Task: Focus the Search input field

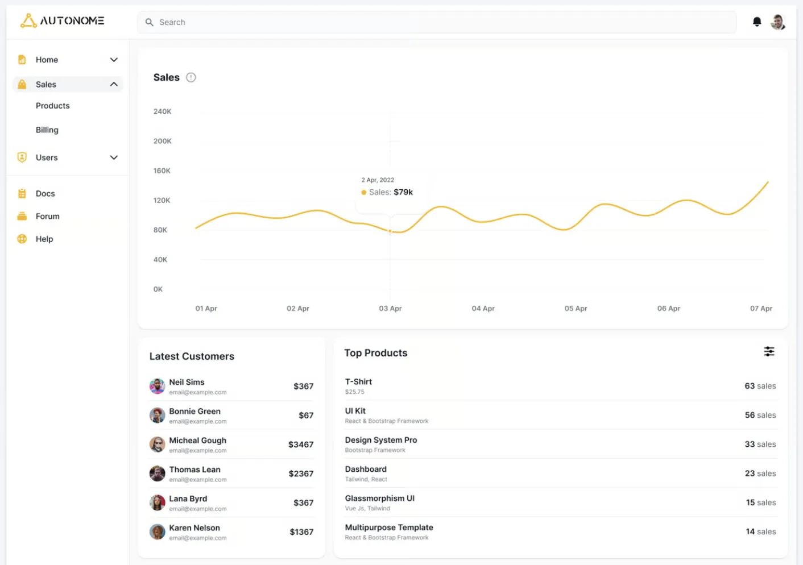Action: 437,22
